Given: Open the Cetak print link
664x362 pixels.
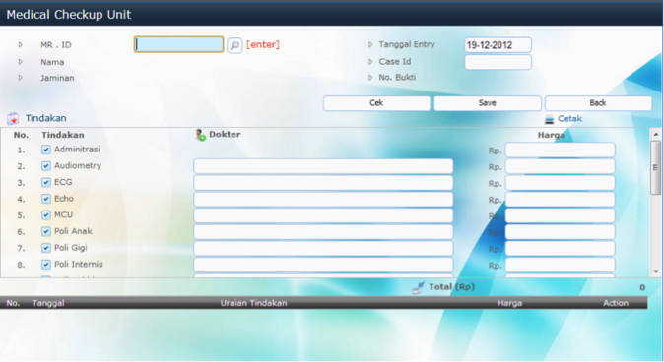Looking at the screenshot, I should point(569,119).
